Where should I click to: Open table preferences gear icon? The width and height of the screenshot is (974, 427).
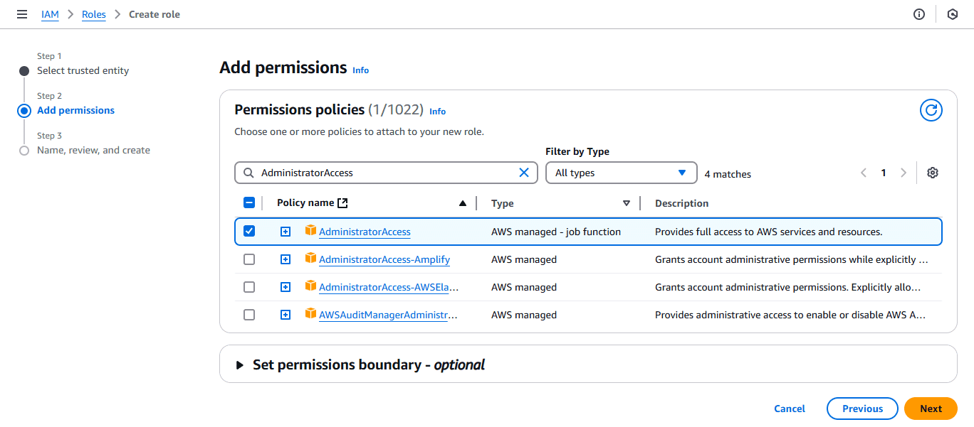pyautogui.click(x=933, y=173)
